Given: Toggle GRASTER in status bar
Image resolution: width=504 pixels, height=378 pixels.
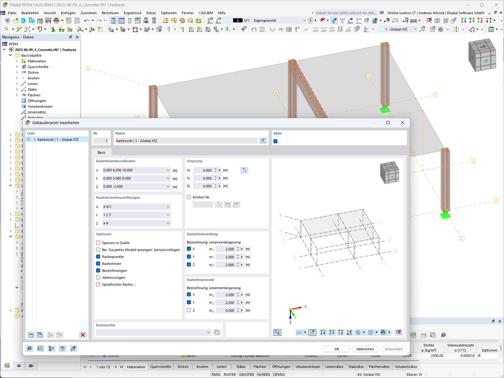Looking at the screenshot, I should (247, 375).
